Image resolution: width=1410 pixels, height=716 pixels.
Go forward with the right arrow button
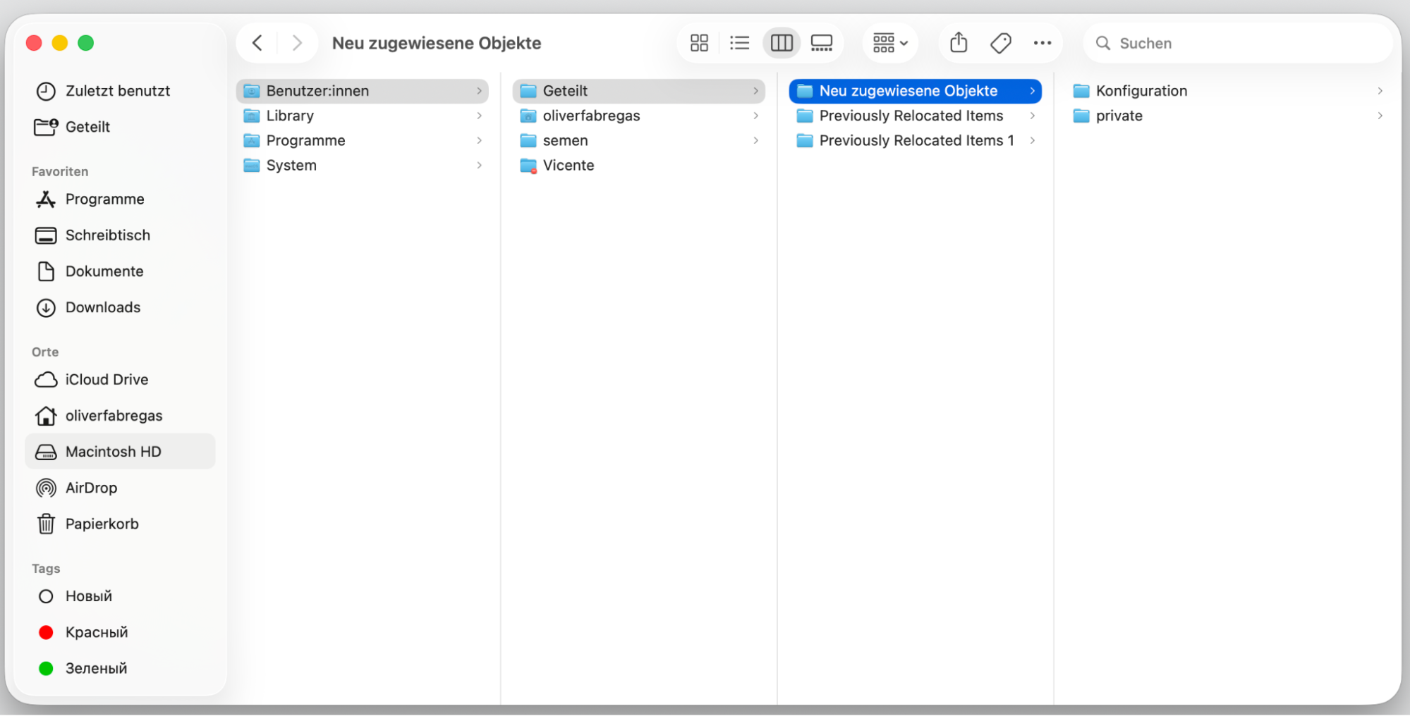(x=297, y=43)
